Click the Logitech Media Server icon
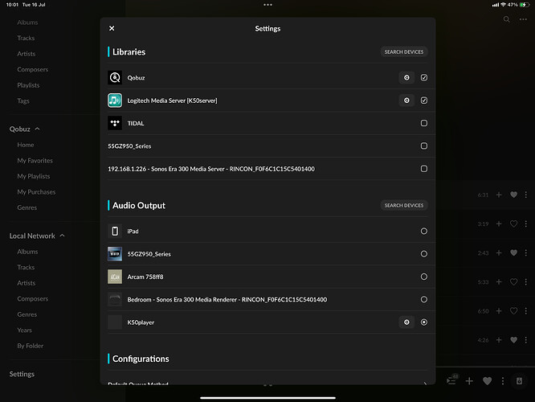Screen dimensions: 535x402 (115, 100)
